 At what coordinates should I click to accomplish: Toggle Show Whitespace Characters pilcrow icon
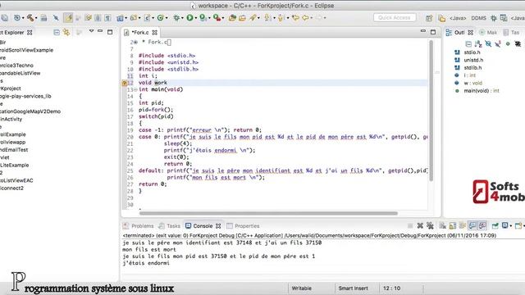[107, 18]
